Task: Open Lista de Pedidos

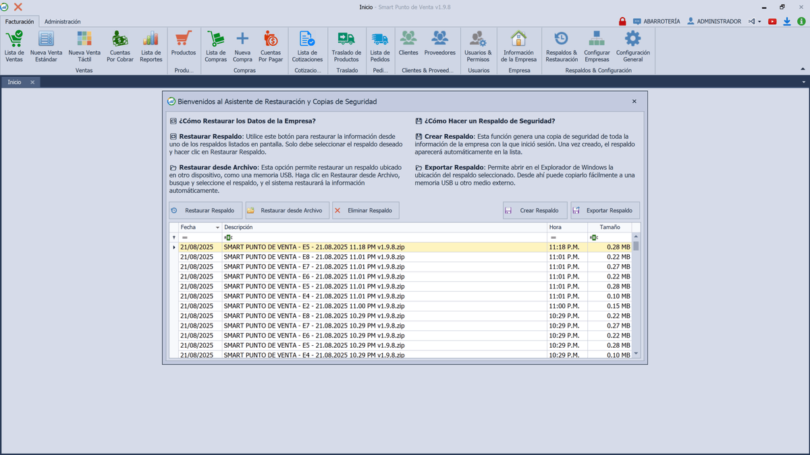Action: pos(380,47)
